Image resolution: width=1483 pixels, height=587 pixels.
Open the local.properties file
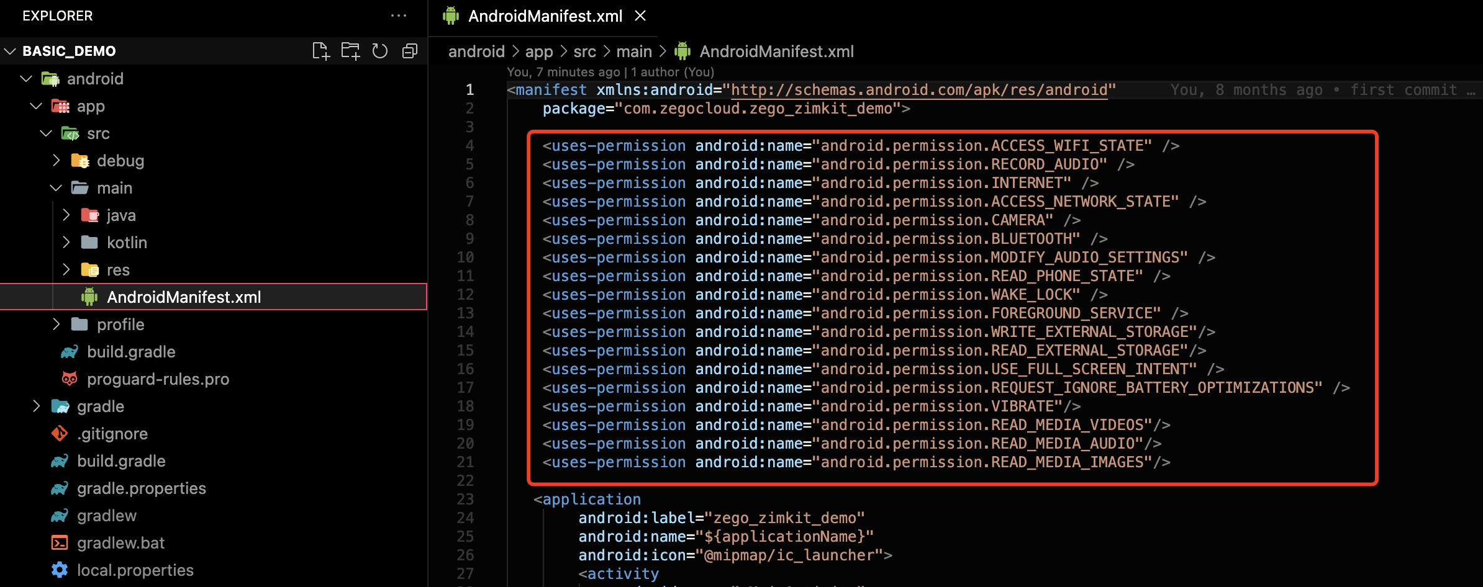(x=135, y=570)
